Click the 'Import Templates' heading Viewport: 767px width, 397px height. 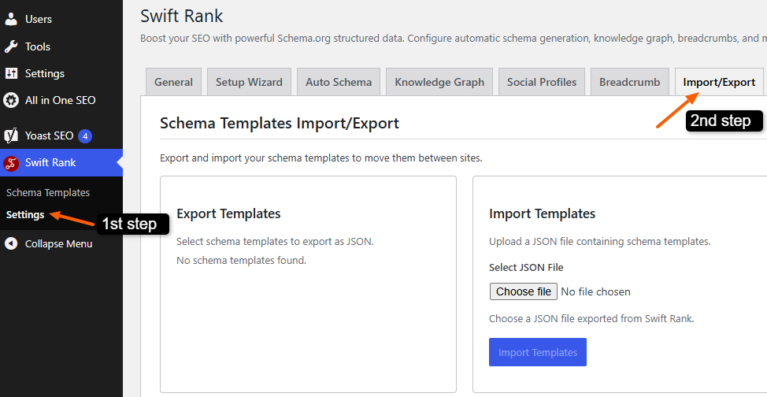[x=542, y=213]
